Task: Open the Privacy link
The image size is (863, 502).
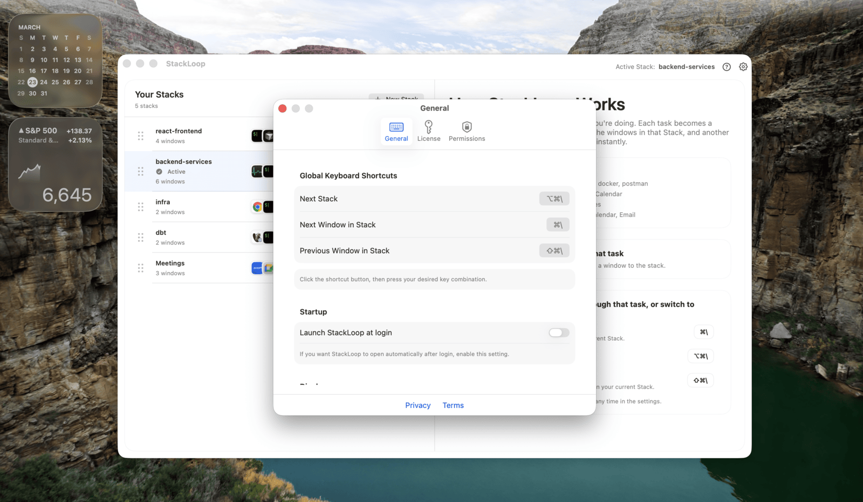Action: point(417,405)
